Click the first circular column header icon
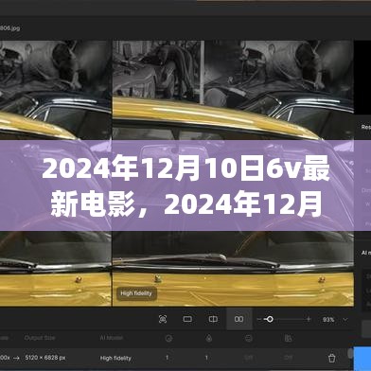This screenshot has height=371, width=371. point(168,339)
